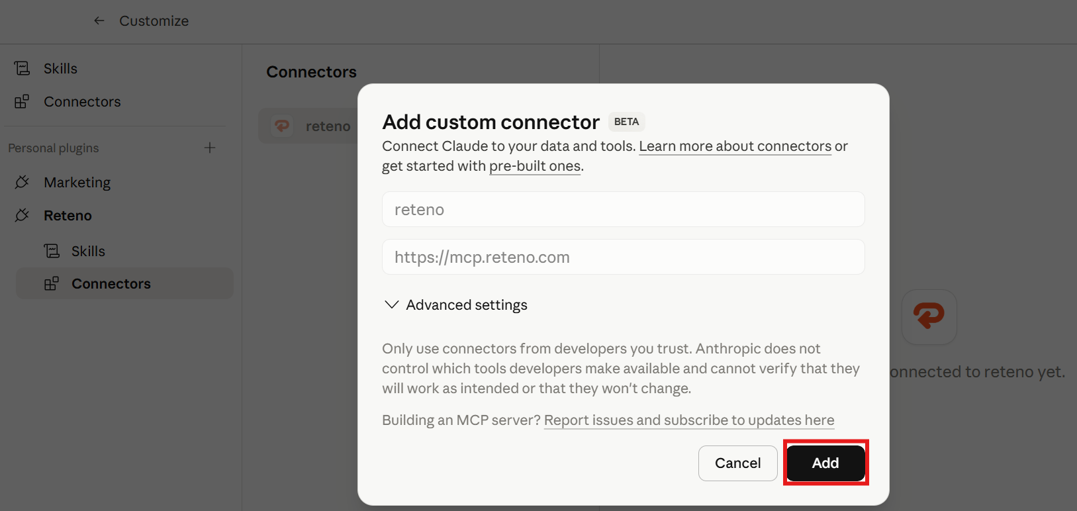Open Learn more about connectors link
Screen dimensions: 1077x511
click(735, 146)
